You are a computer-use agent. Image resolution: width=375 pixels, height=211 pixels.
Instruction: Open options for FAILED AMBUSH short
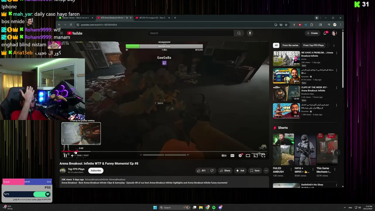tap(291, 169)
